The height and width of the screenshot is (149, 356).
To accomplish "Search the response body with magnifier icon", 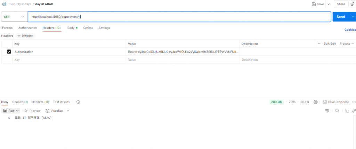I will [x=337, y=111].
